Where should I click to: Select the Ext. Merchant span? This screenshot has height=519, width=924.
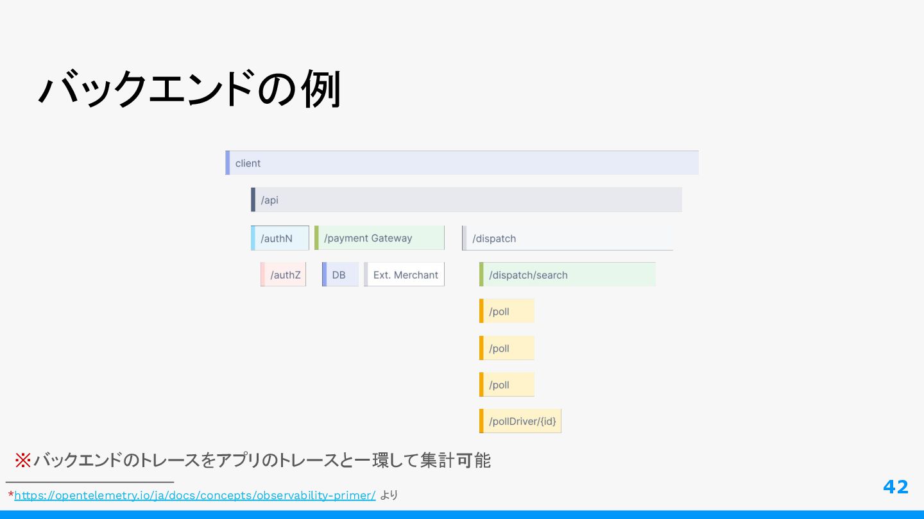404,274
